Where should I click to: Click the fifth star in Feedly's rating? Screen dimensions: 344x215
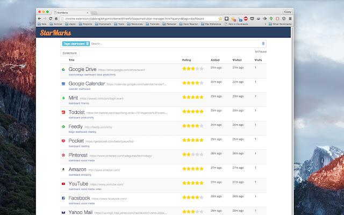202,126
